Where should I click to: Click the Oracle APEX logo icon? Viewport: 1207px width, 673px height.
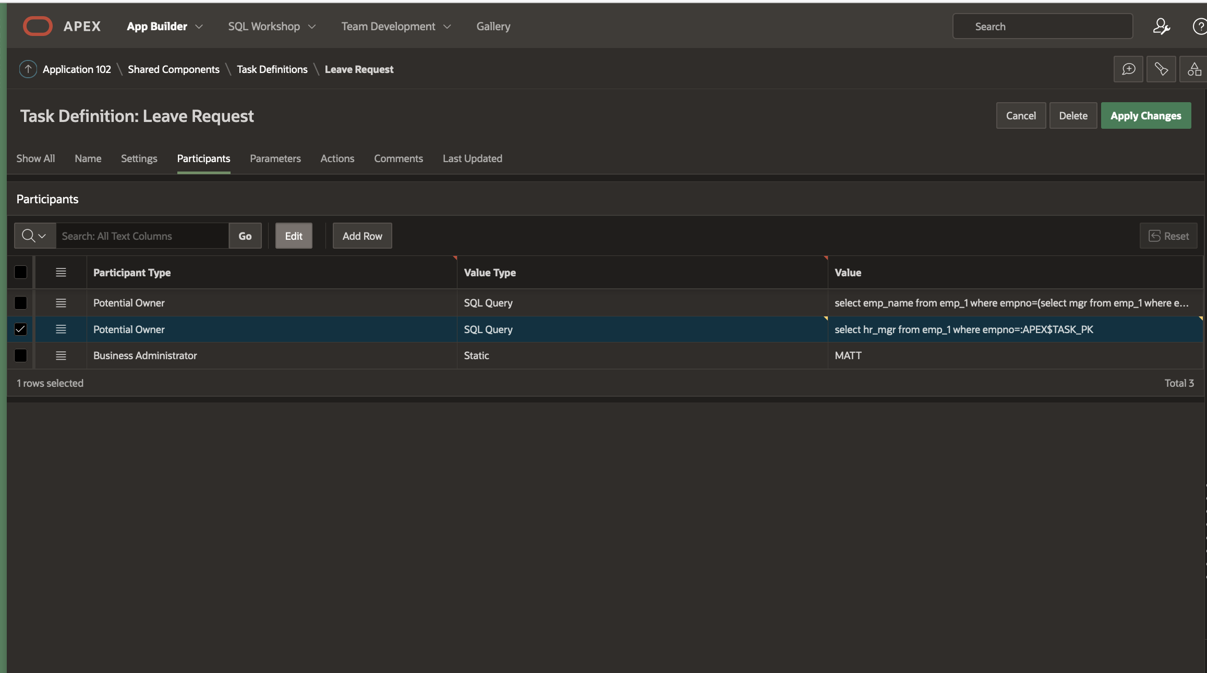click(x=38, y=26)
